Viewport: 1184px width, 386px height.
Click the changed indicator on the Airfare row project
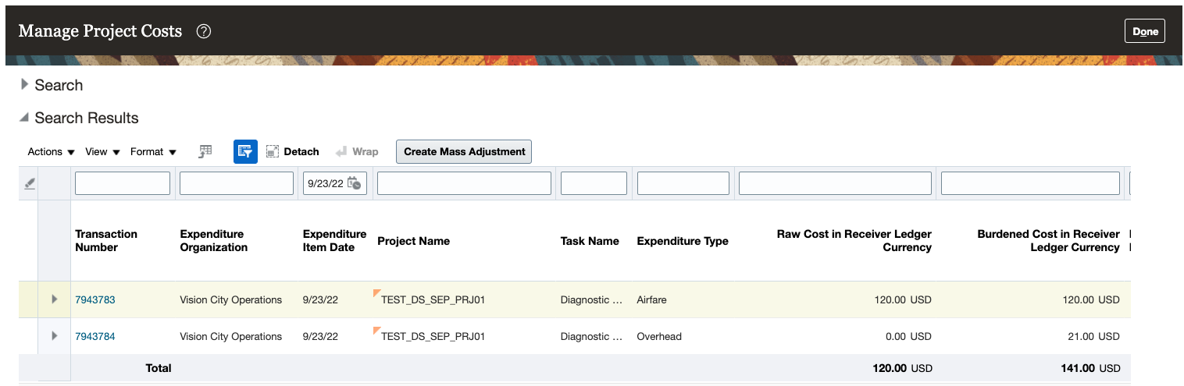[x=377, y=294]
